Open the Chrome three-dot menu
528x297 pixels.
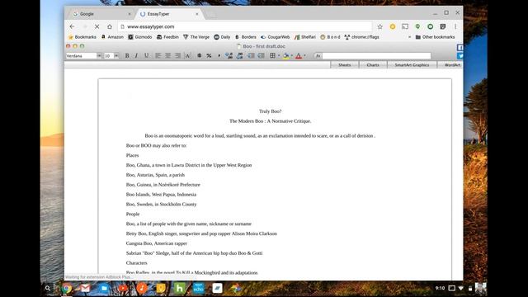[x=455, y=26]
